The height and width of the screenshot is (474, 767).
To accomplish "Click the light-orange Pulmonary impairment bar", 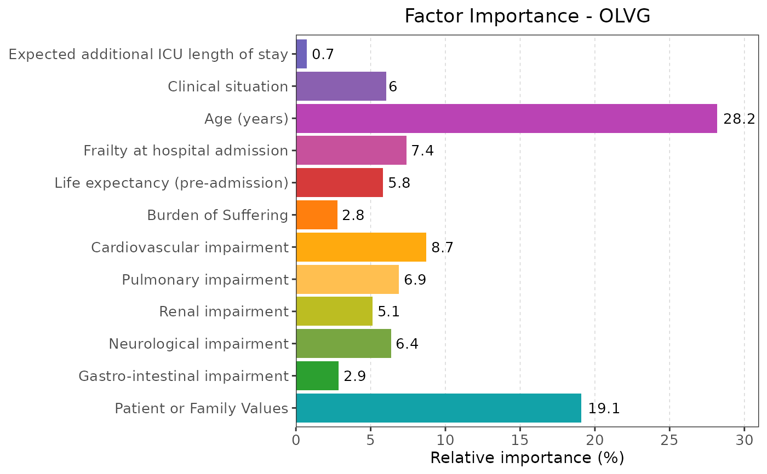I will [x=347, y=280].
